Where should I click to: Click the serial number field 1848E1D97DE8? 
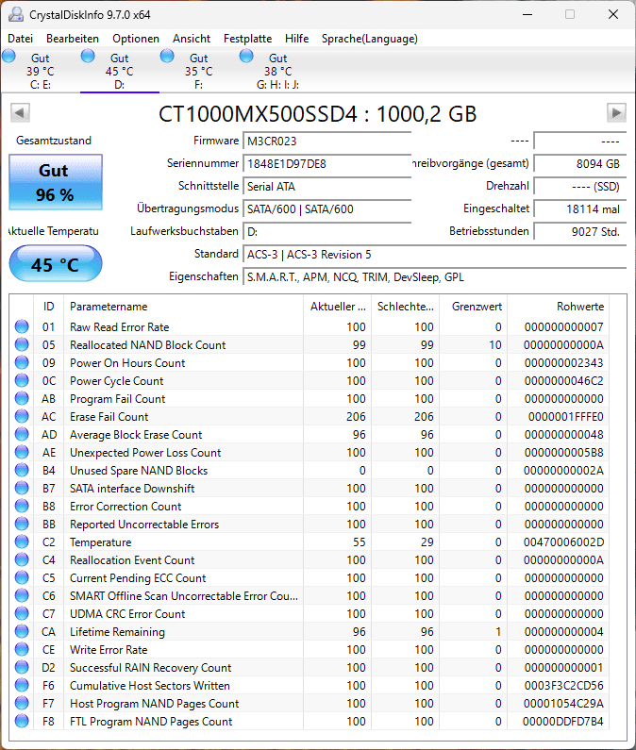[327, 164]
